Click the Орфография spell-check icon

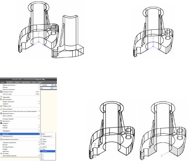(1, 97)
